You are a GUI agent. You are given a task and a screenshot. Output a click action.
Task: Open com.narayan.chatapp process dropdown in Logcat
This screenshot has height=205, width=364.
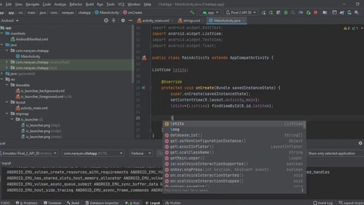pos(93,153)
